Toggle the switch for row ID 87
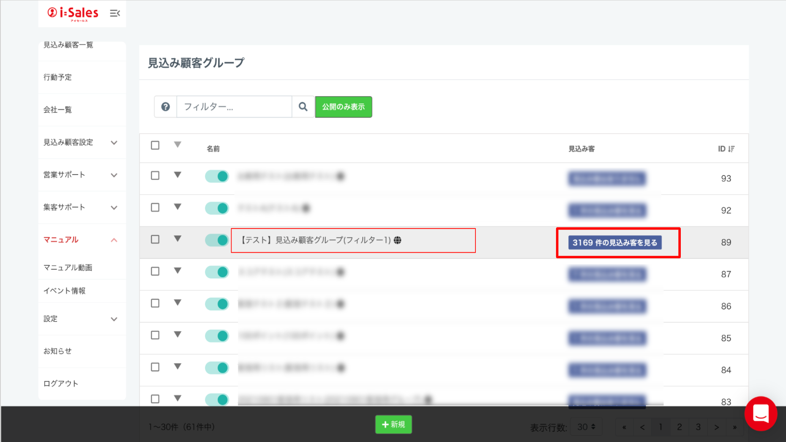Viewport: 786px width, 442px height. coord(217,272)
